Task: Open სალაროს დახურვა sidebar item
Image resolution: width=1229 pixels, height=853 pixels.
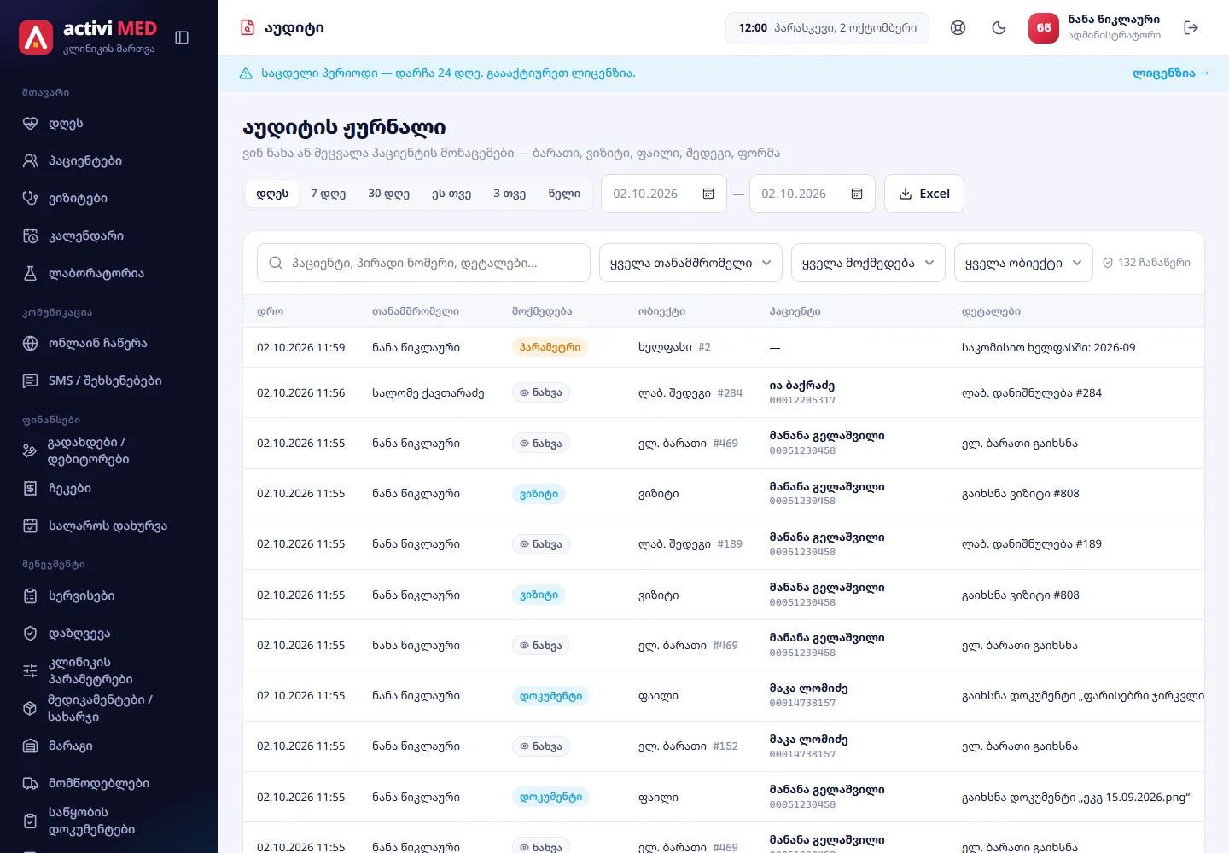Action: (x=109, y=526)
